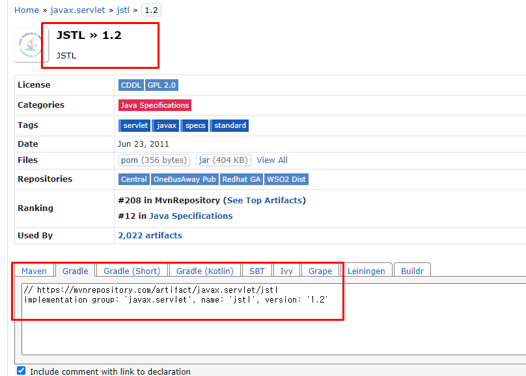Screen dimensions: 526x376
Task: Open Java Specifications category badge
Action: coord(155,105)
